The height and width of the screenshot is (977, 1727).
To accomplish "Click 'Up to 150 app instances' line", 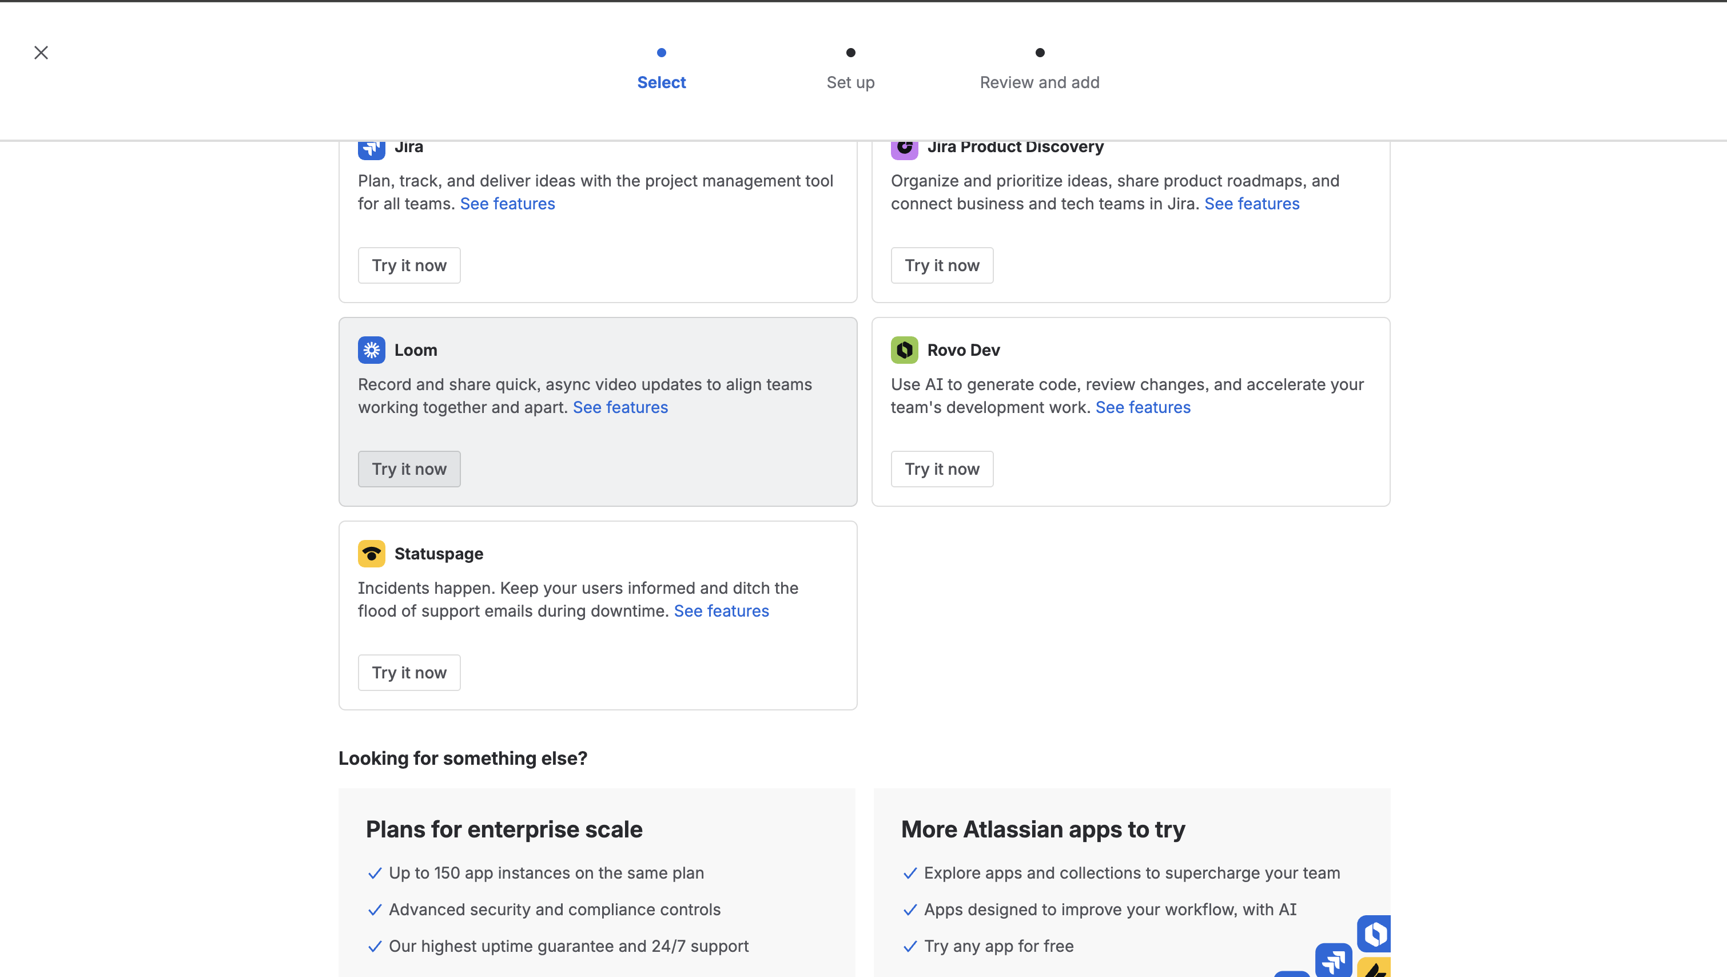I will pos(546,873).
